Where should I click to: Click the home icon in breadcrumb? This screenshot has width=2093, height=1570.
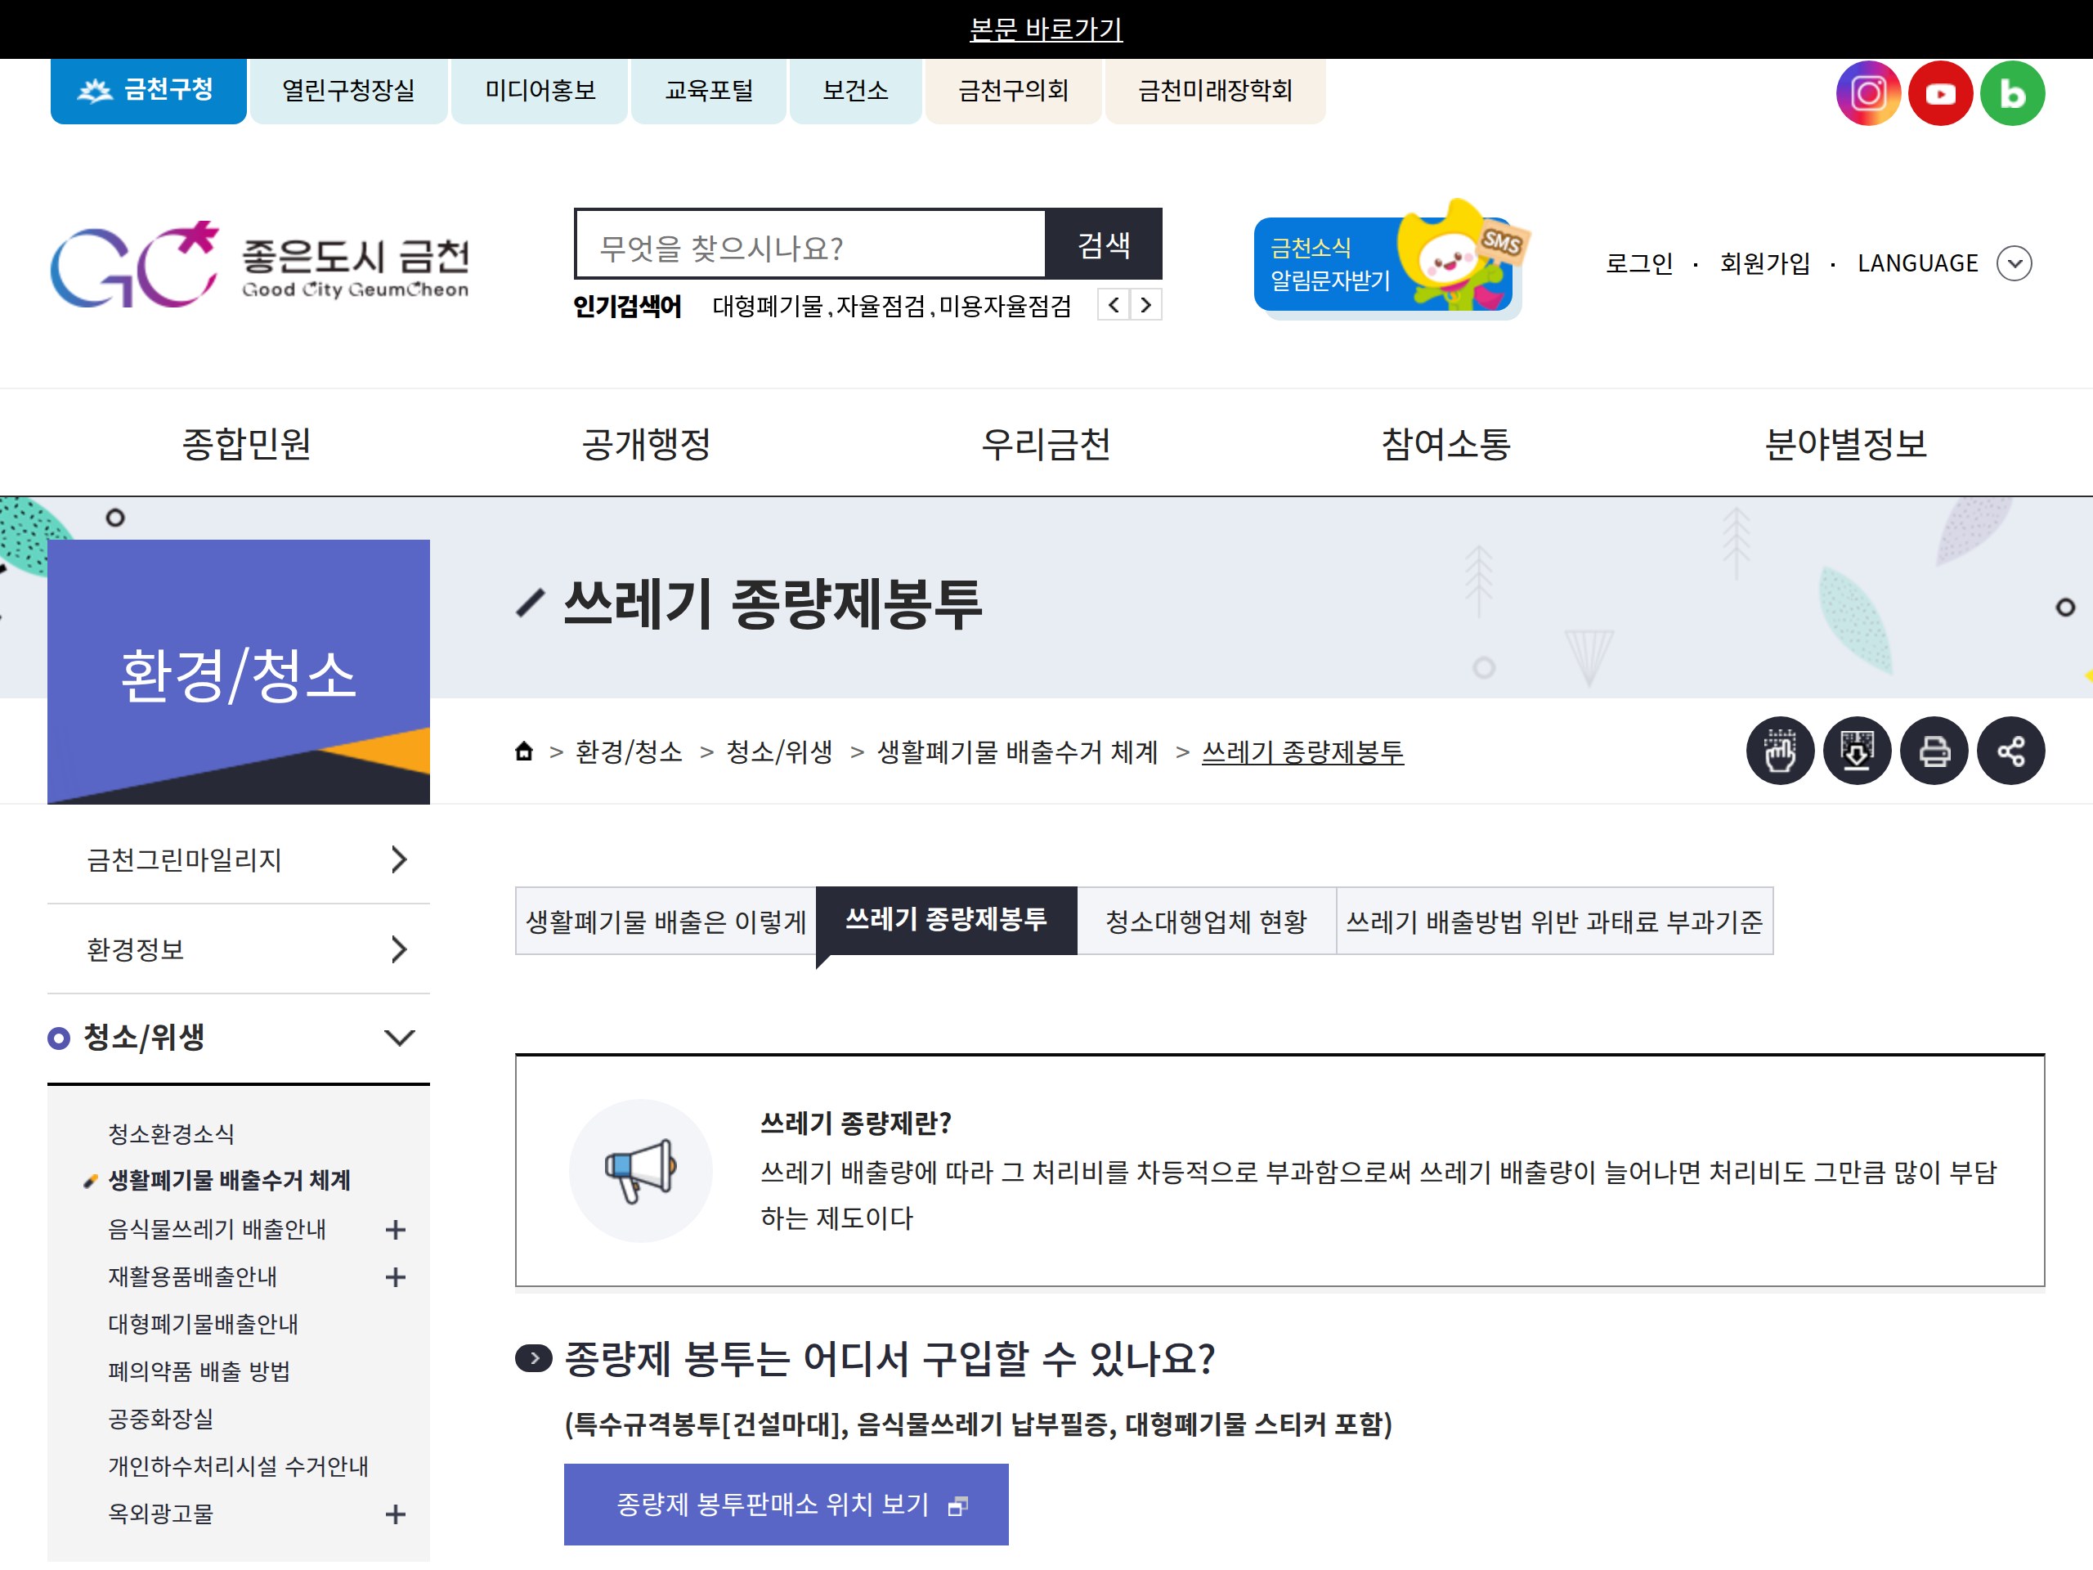tap(523, 751)
